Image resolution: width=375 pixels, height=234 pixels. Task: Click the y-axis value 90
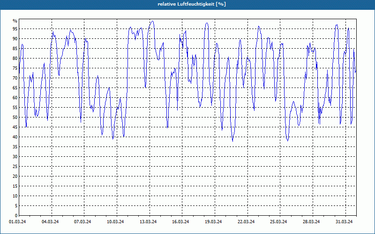click(15, 39)
